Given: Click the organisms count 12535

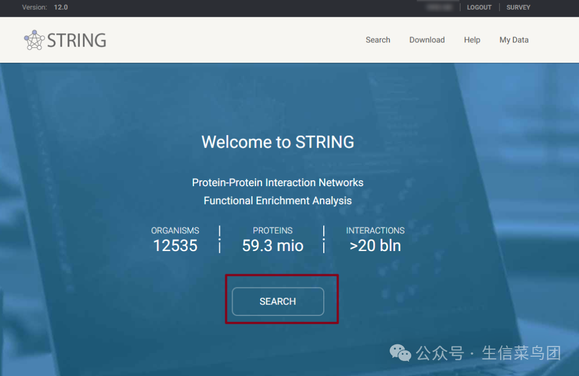Looking at the screenshot, I should pos(175,246).
